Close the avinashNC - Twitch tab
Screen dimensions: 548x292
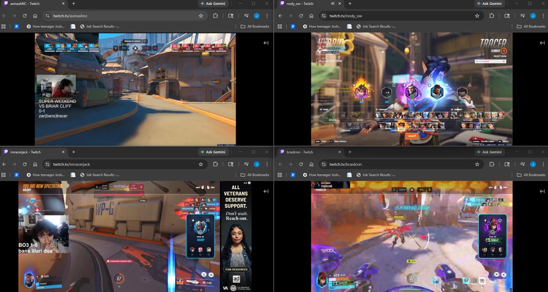click(63, 4)
